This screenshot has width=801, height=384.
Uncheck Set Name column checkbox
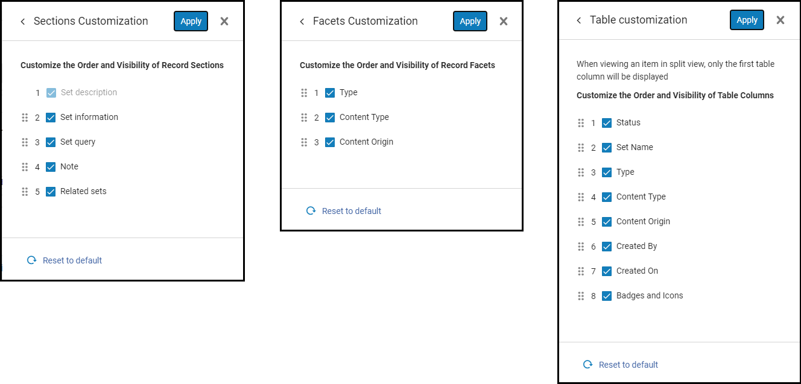607,148
